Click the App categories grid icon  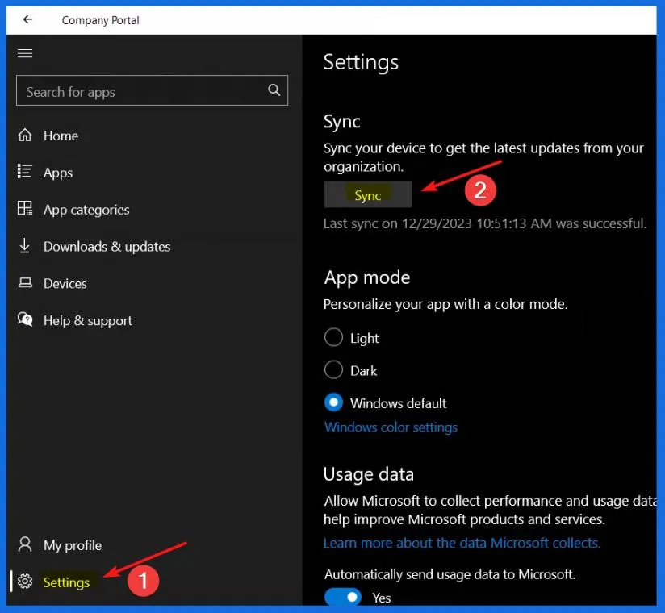click(x=24, y=209)
